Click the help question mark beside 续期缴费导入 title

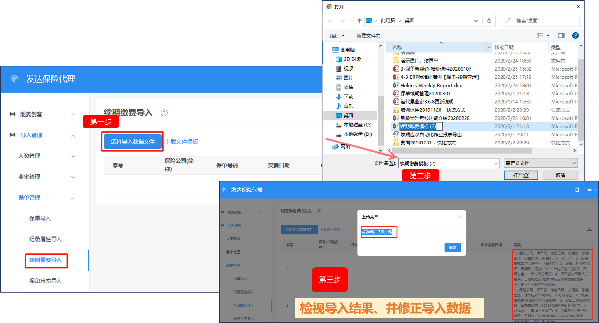164,113
